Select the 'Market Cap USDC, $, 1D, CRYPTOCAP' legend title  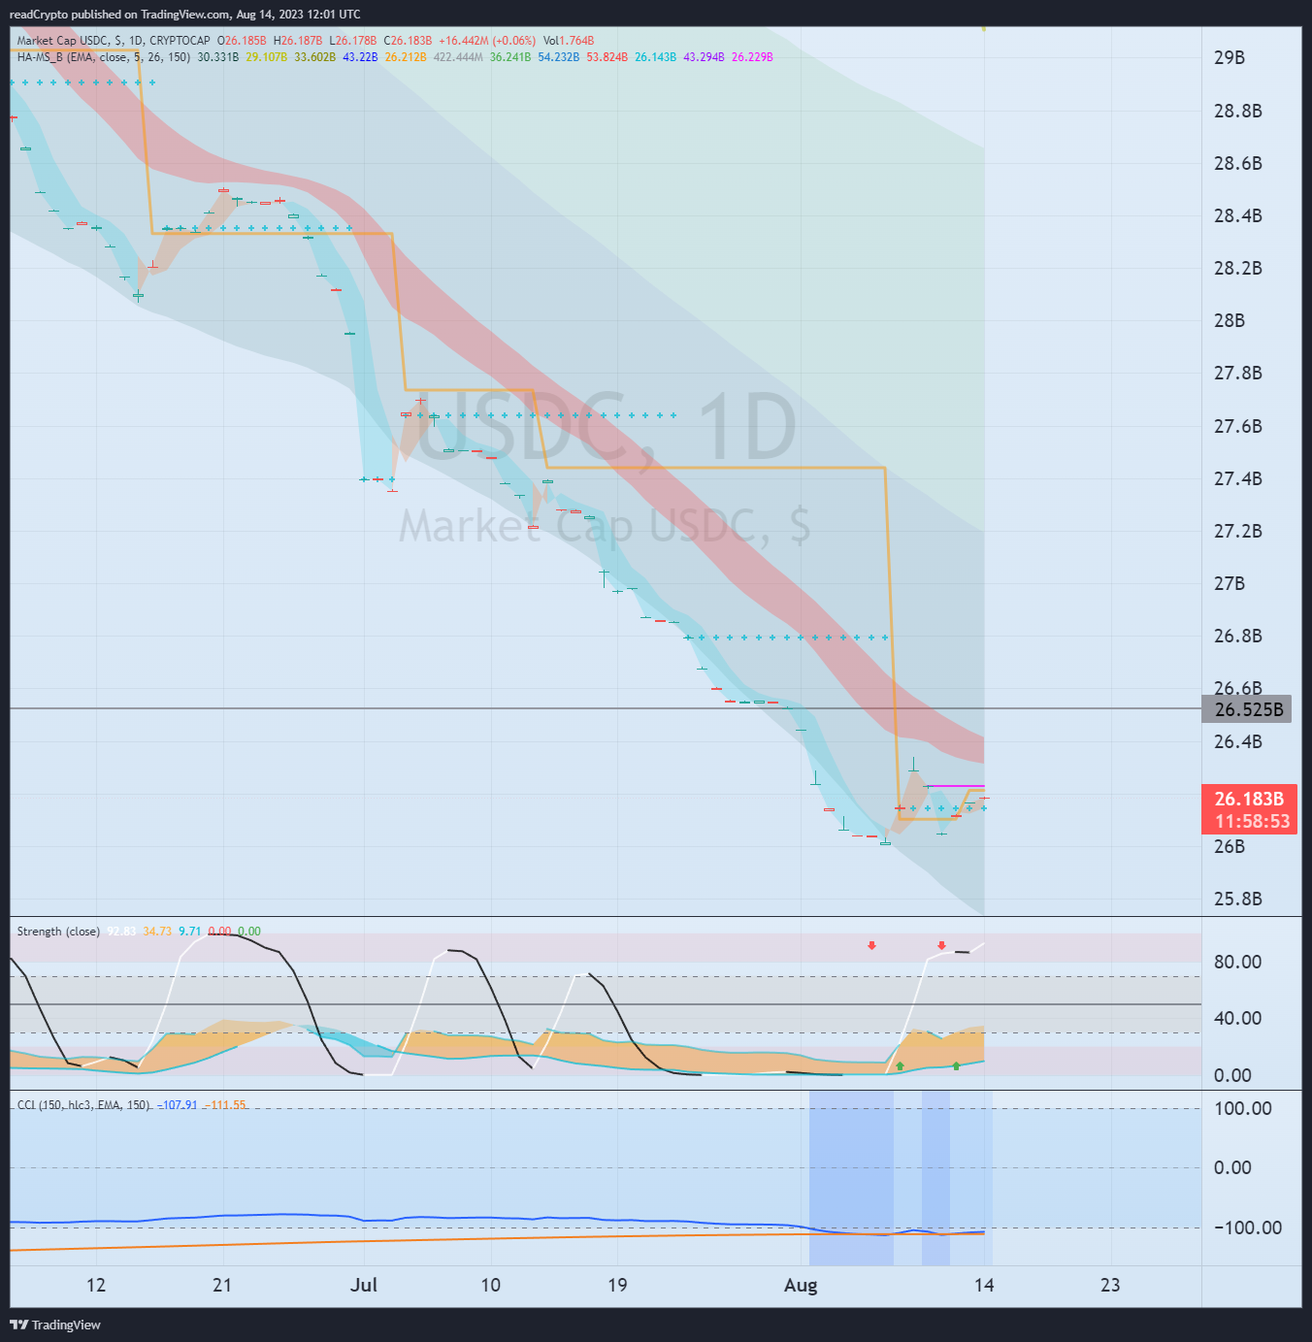(114, 41)
